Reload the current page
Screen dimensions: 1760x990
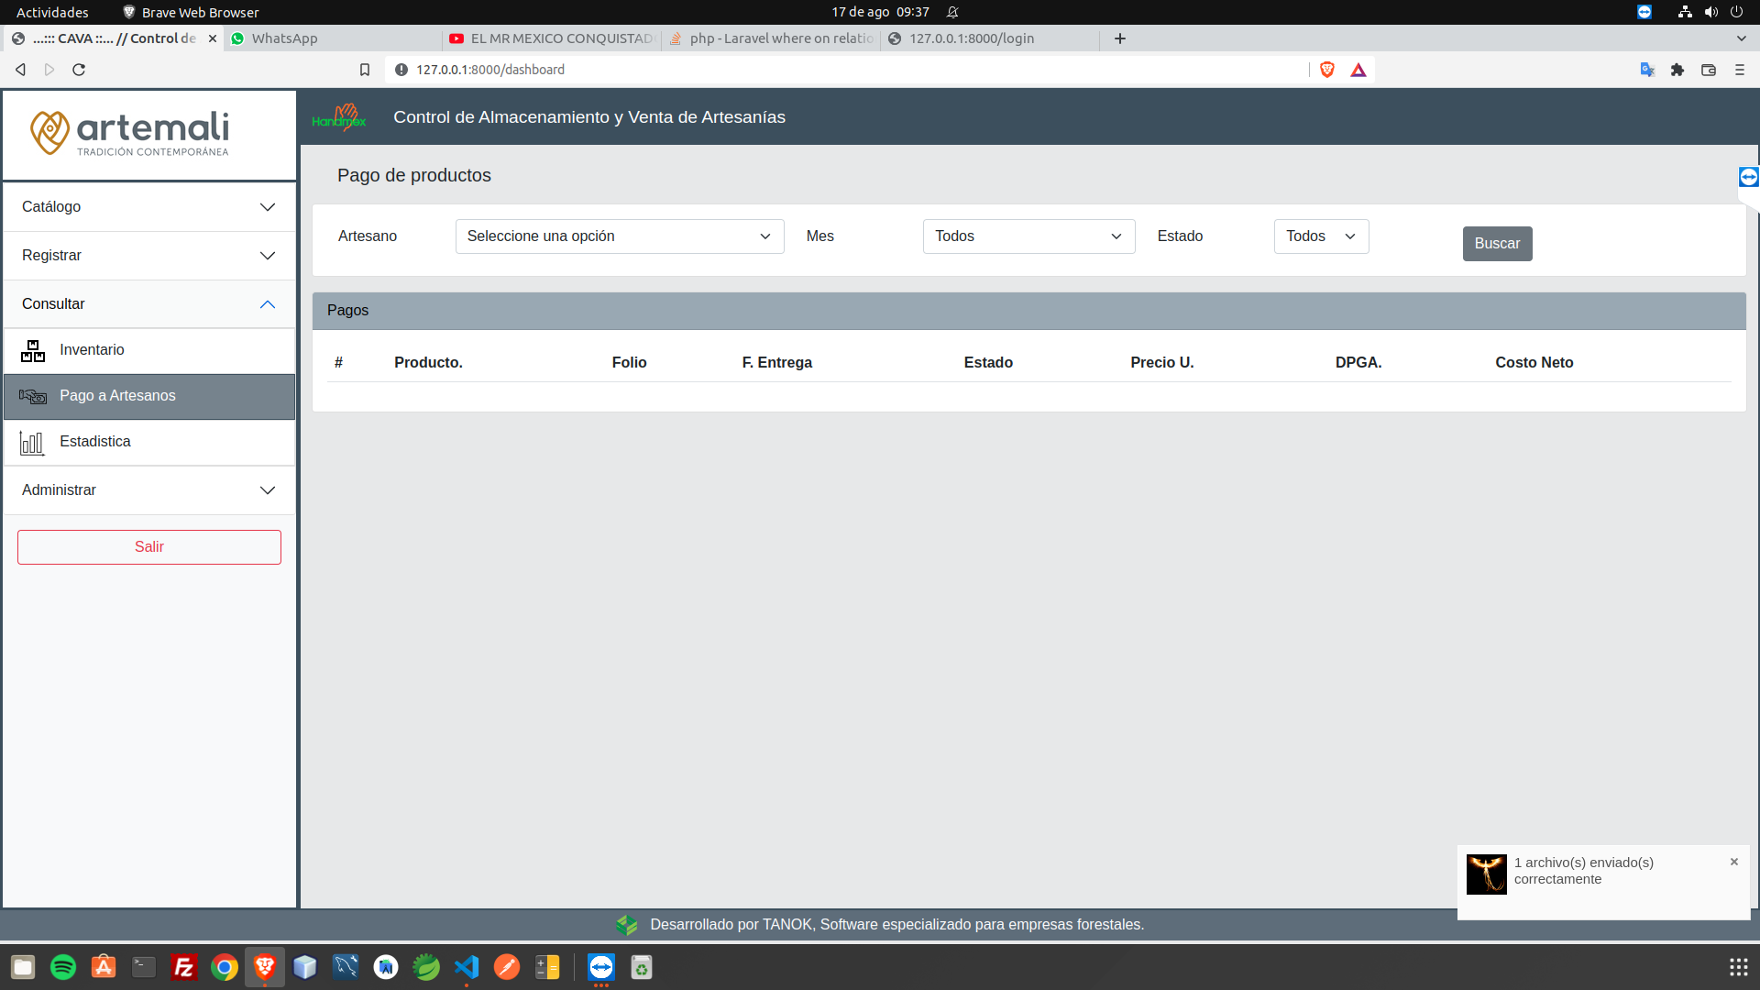pyautogui.click(x=79, y=70)
